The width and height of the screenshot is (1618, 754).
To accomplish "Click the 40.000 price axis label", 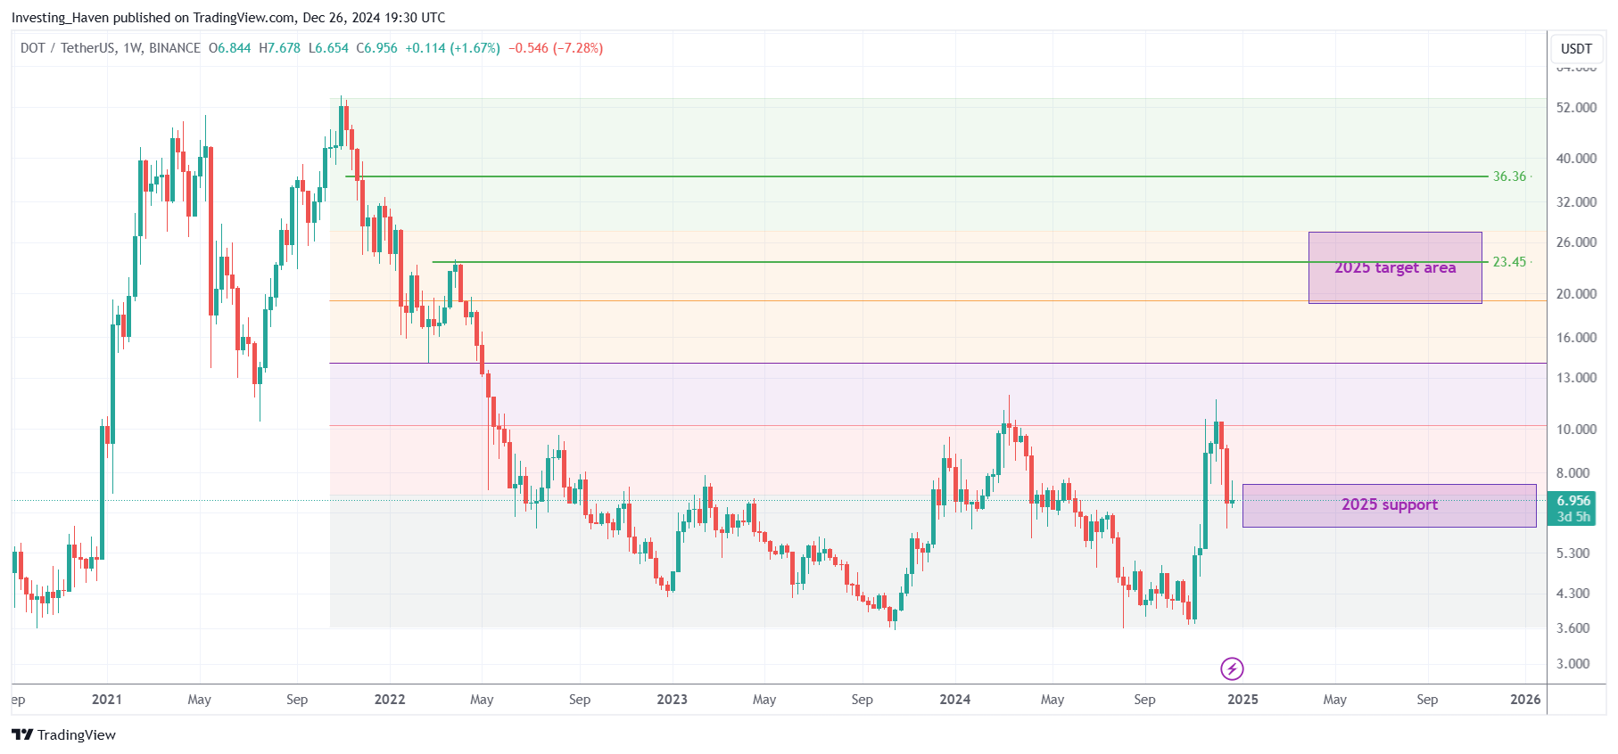I will (1576, 159).
